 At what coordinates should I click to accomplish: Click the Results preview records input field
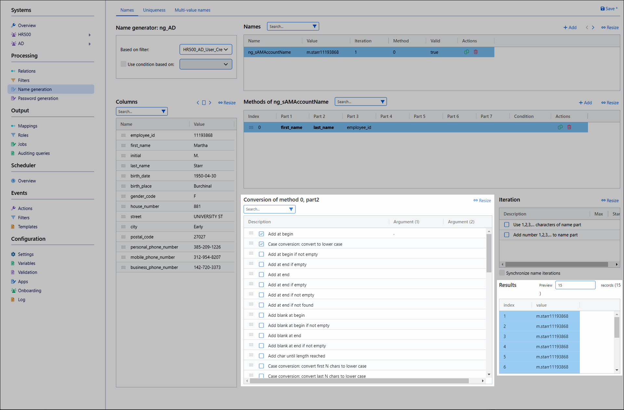point(575,285)
